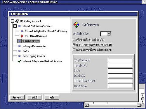146x109 pixels.
Task: Click the Name Server input field
Action: tap(120, 86)
